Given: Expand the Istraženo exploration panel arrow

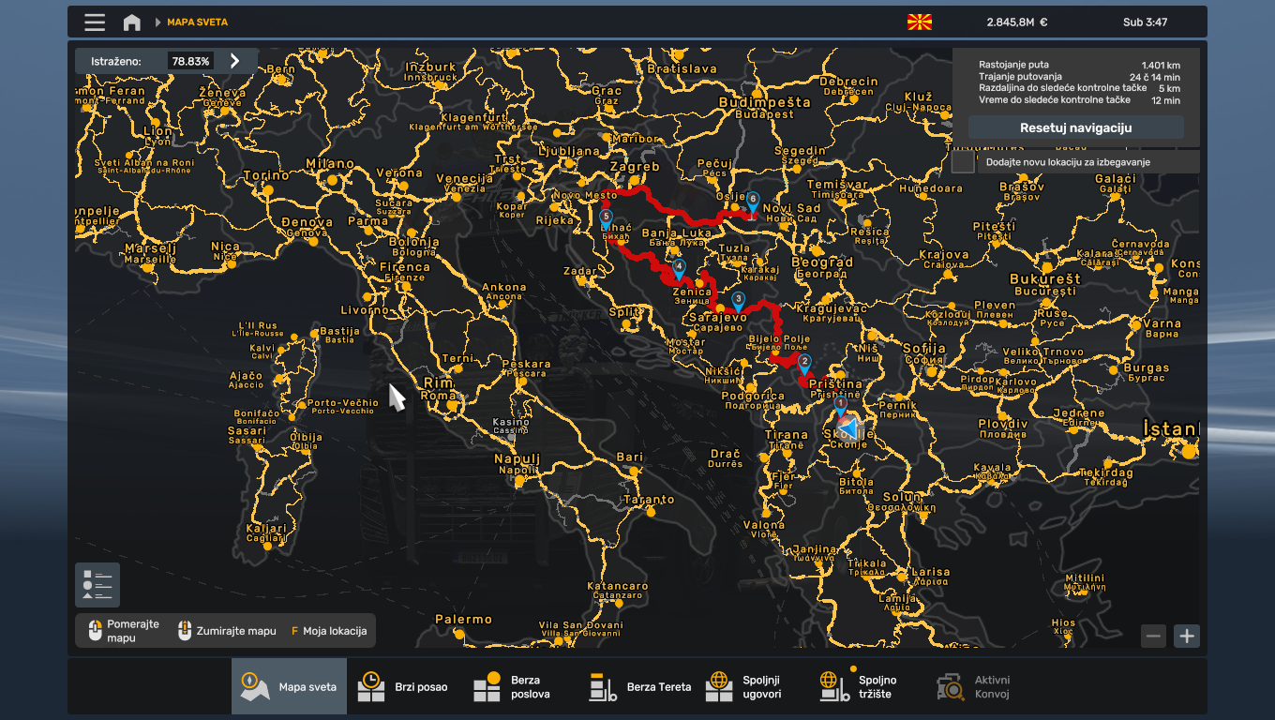Looking at the screenshot, I should (234, 61).
